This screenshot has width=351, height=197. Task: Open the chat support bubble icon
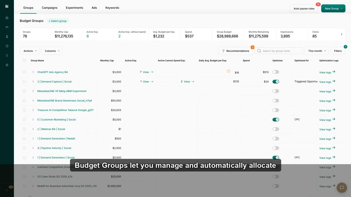click(x=341, y=188)
